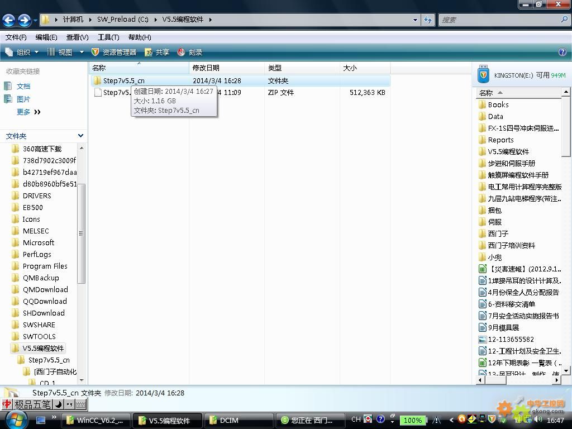Image resolution: width=572 pixels, height=429 pixels.
Task: Show more favorite links via 更多
Action: [x=28, y=112]
